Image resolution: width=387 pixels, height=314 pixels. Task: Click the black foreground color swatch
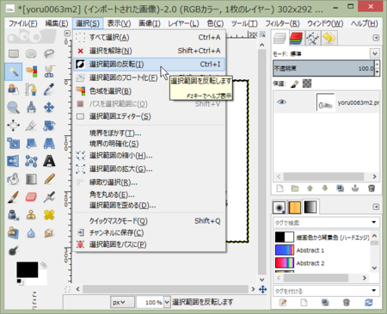click(x=27, y=269)
